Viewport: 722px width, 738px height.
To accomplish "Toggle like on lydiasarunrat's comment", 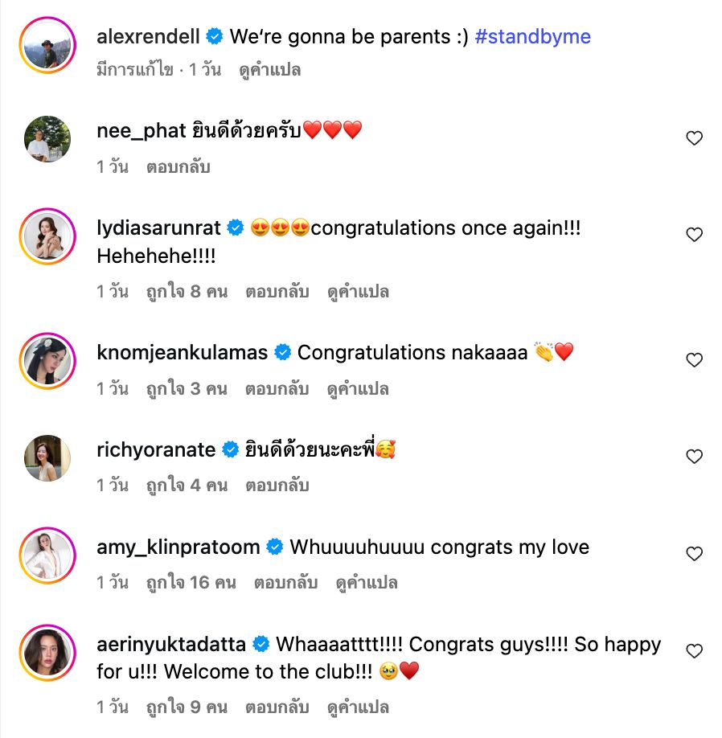I will pos(694,235).
